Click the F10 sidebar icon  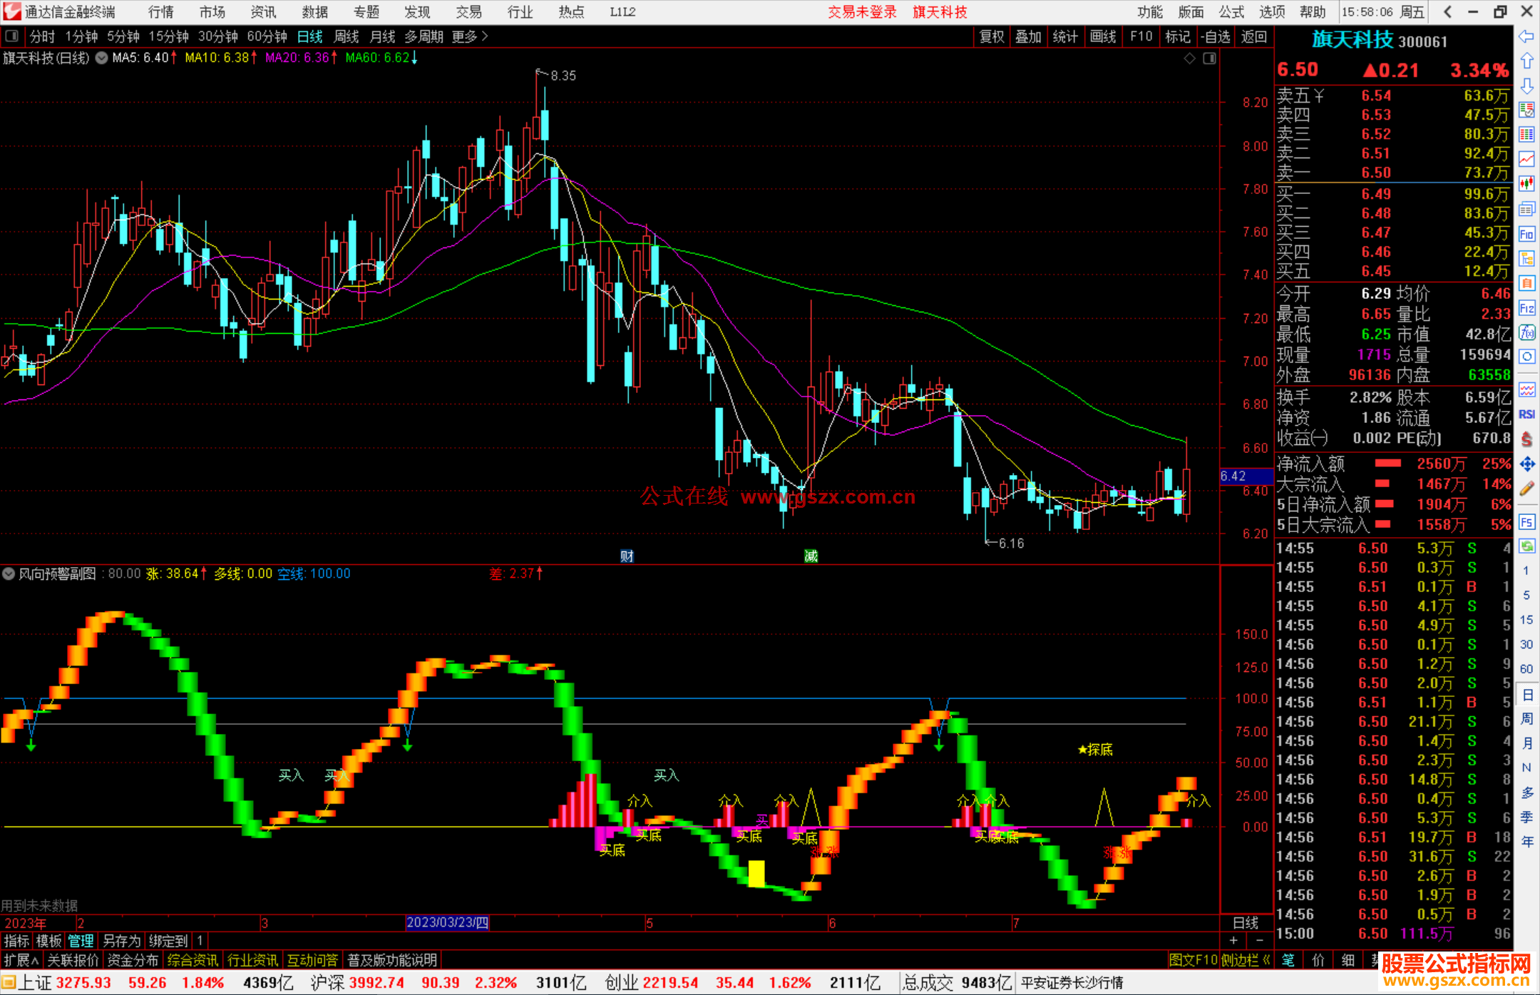pos(1526,235)
